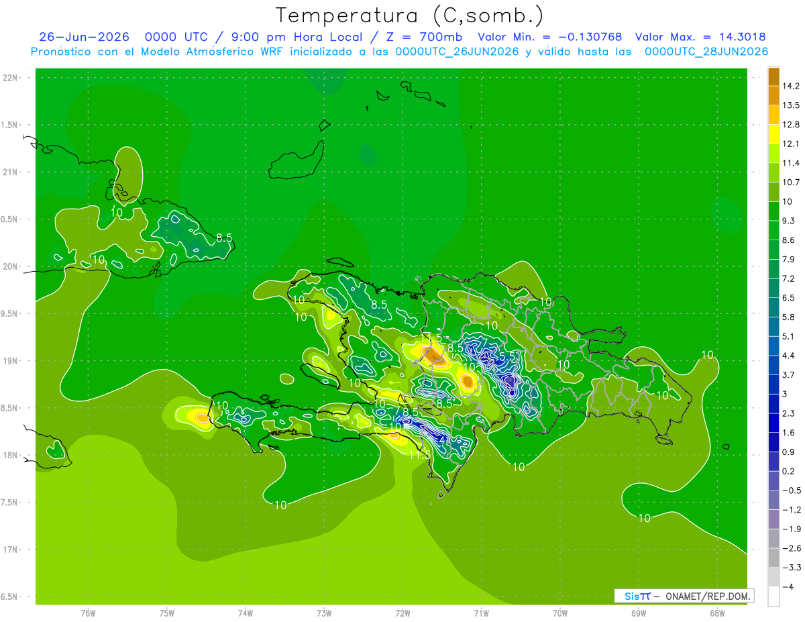
Task: Pick the legend swatch between 12.8 and 13.5
Action: click(773, 115)
